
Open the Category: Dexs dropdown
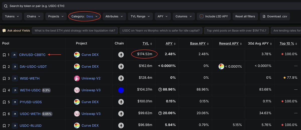85,16
